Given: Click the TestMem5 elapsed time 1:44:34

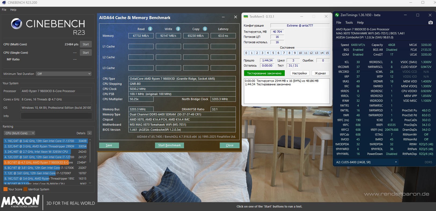Looking at the screenshot, I should 267,60.
